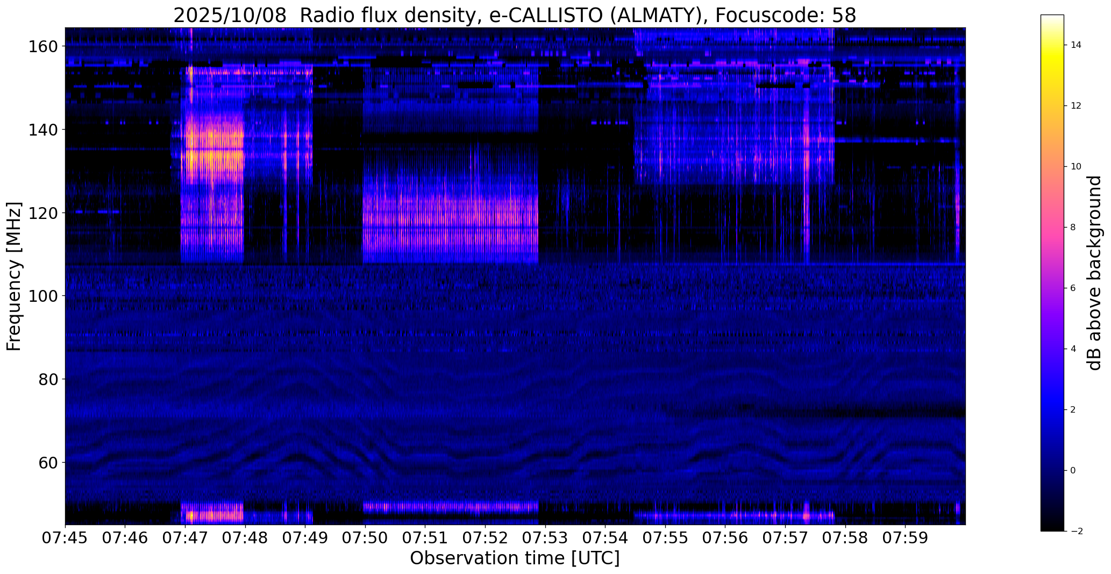Click the 160 frequency tick label
The image size is (1111, 574).
point(42,47)
